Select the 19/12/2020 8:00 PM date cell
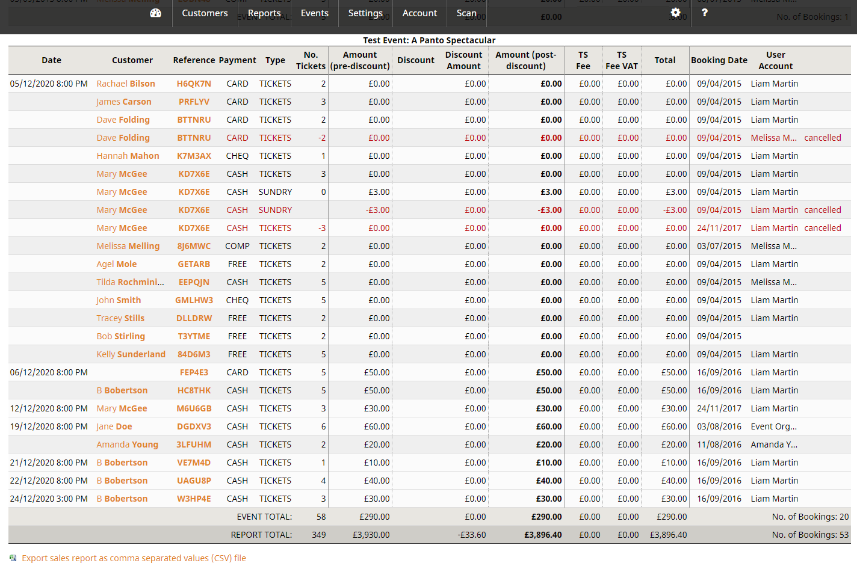The image size is (857, 569). [49, 426]
